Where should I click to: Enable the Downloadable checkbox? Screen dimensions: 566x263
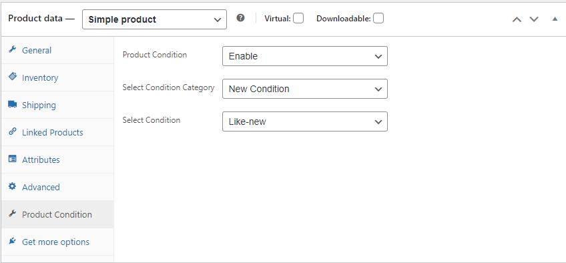(x=378, y=18)
